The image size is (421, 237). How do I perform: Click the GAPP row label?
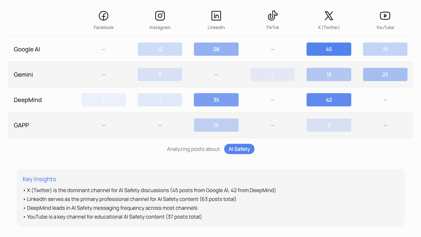(21, 125)
